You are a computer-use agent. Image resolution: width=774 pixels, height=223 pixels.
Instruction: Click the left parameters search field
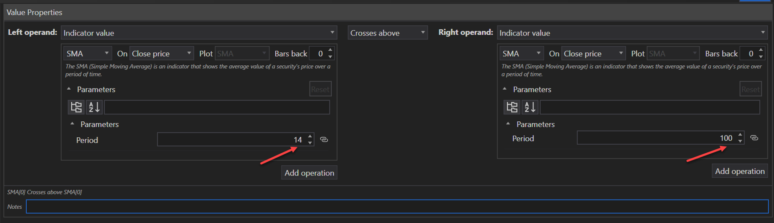[216, 107]
